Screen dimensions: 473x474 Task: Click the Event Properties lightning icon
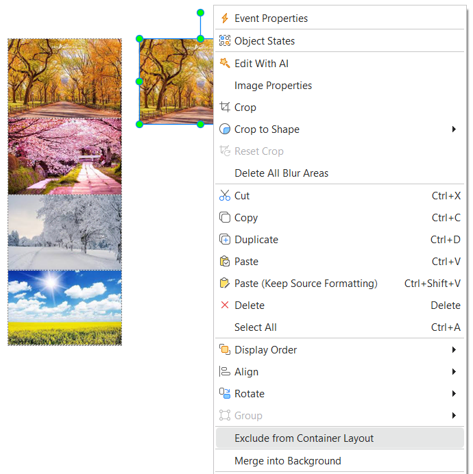point(225,18)
